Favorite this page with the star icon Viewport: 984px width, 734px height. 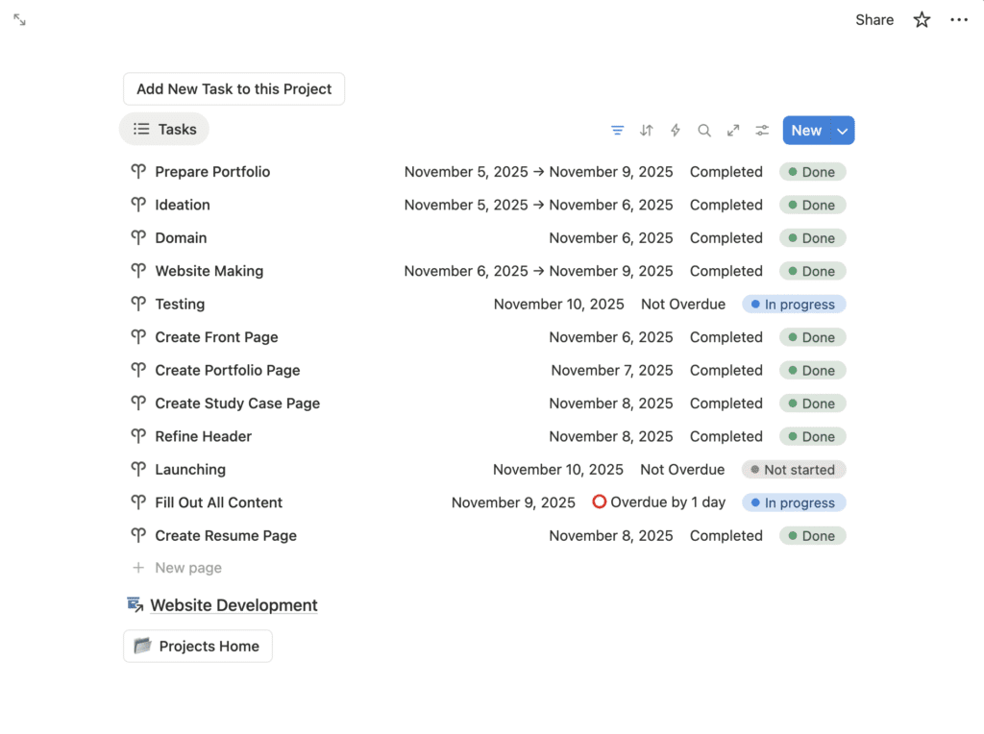[x=922, y=20]
